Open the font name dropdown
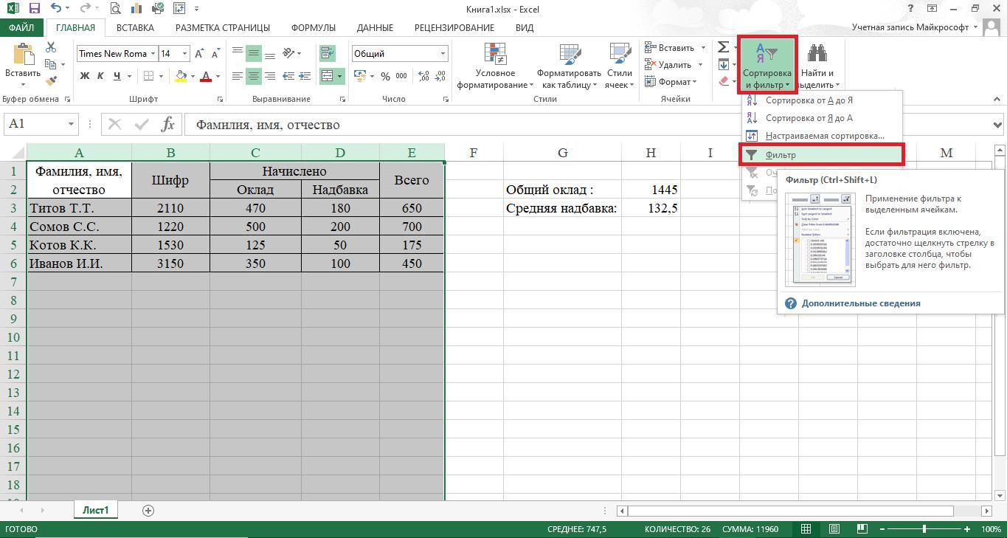Screen dimensions: 1007x538 (x=153, y=54)
